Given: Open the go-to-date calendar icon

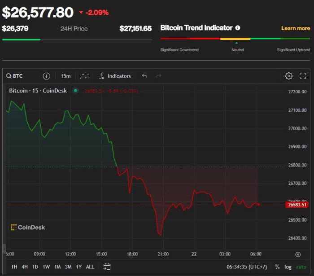Looking at the screenshot, I should [107, 267].
